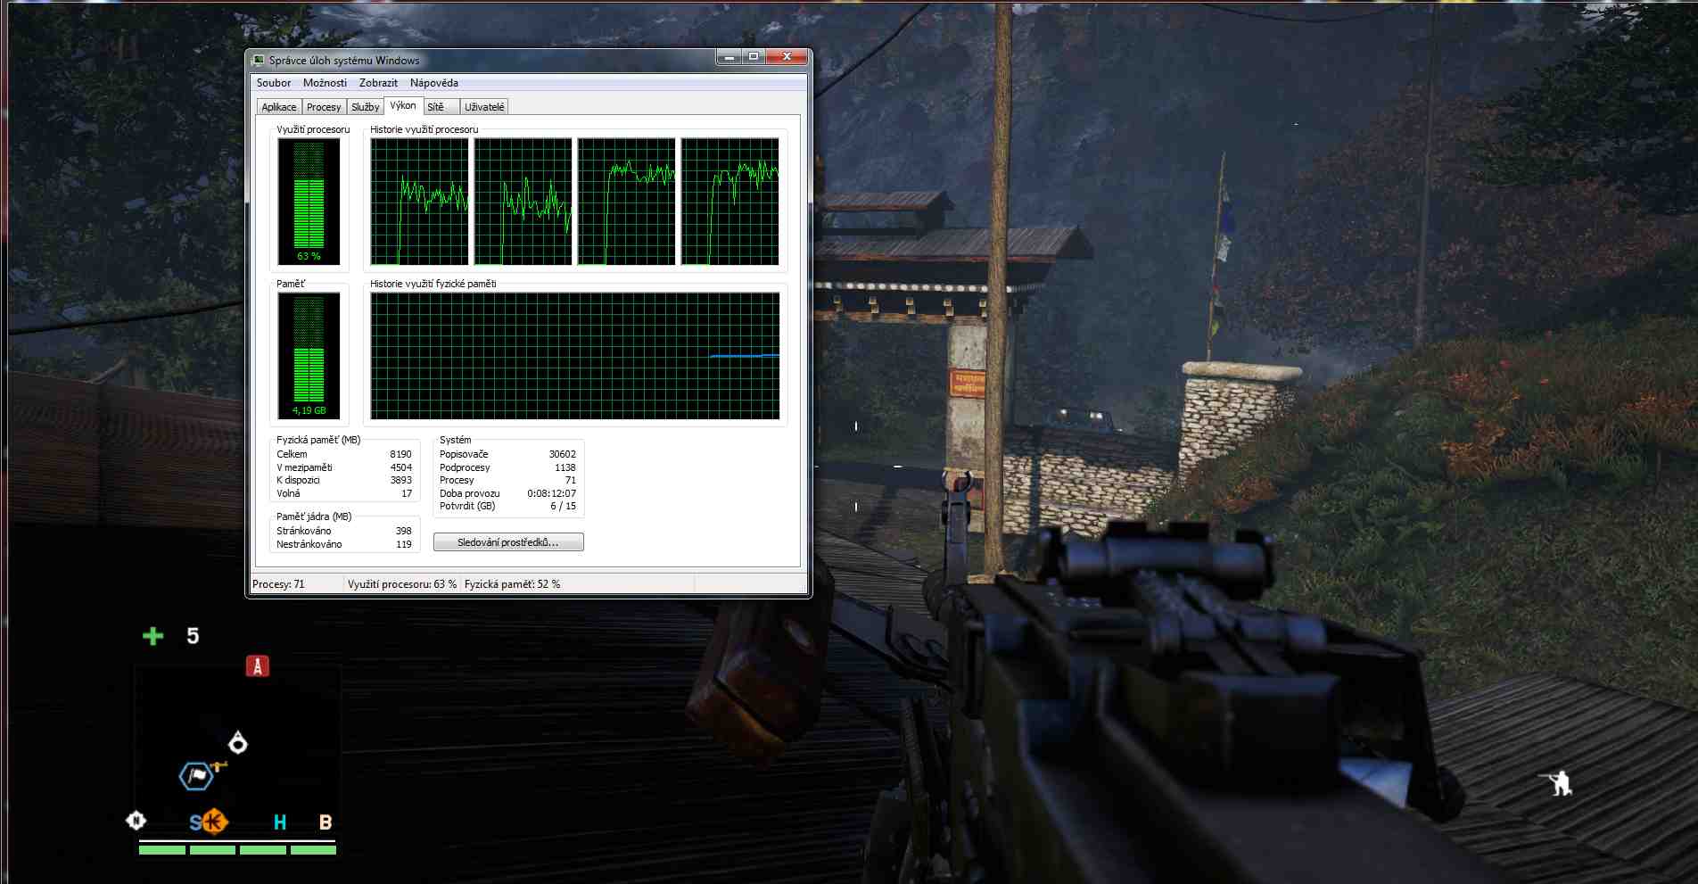Switch to the Aplikace tab
The image size is (1698, 884).
[279, 107]
